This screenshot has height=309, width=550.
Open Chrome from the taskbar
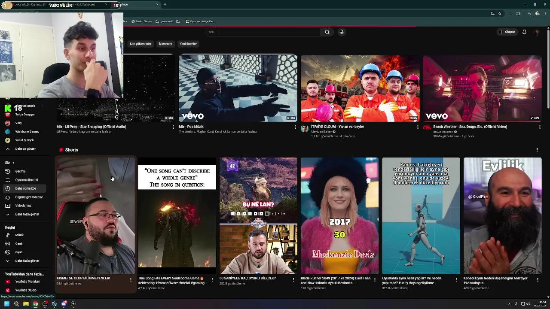[35, 304]
